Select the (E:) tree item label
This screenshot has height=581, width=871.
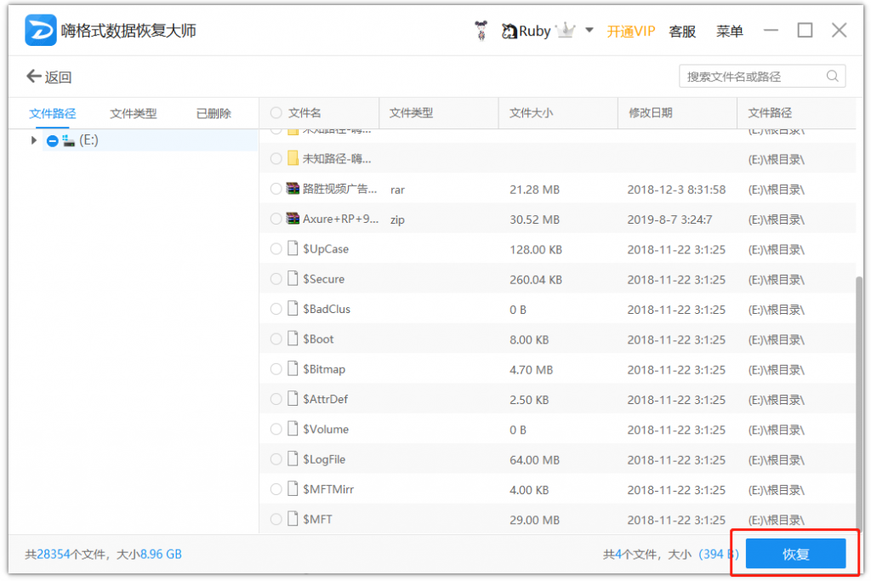tap(88, 140)
